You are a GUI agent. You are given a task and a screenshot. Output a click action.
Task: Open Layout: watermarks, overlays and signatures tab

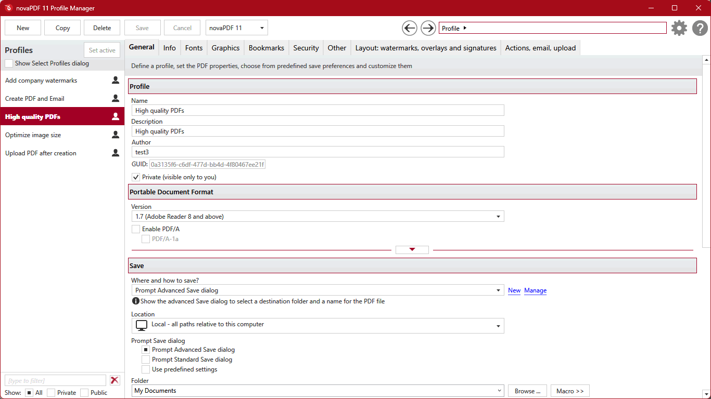click(x=426, y=48)
